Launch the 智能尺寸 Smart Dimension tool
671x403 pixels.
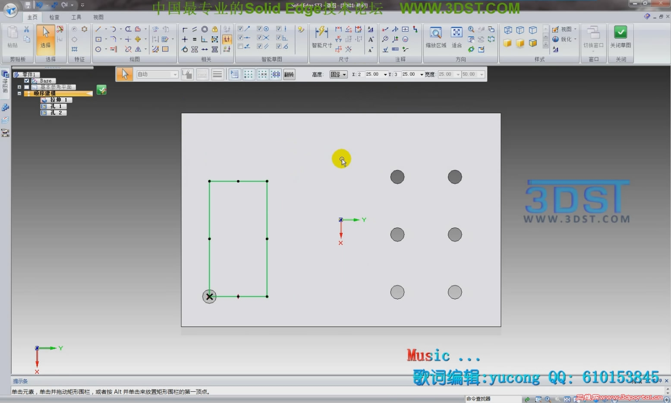[322, 37]
